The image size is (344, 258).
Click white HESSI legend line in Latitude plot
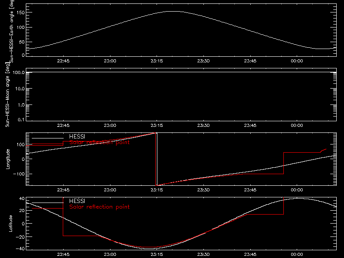tap(48, 203)
